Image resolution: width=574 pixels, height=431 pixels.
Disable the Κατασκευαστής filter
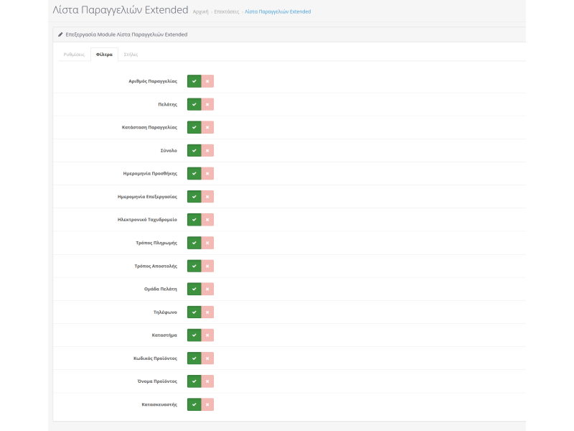coord(207,404)
